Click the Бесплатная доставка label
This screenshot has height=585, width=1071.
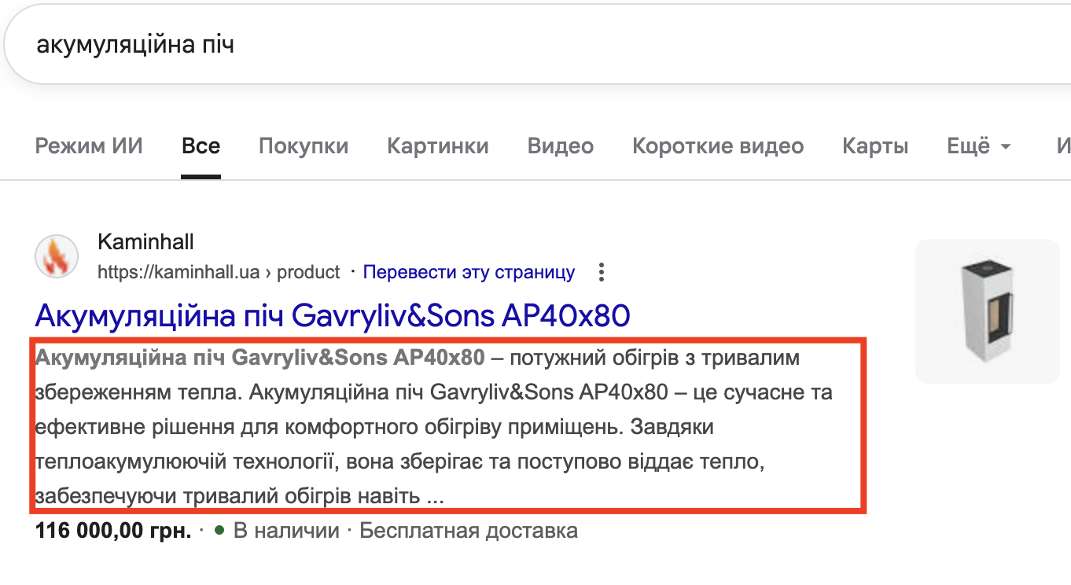pos(469,531)
